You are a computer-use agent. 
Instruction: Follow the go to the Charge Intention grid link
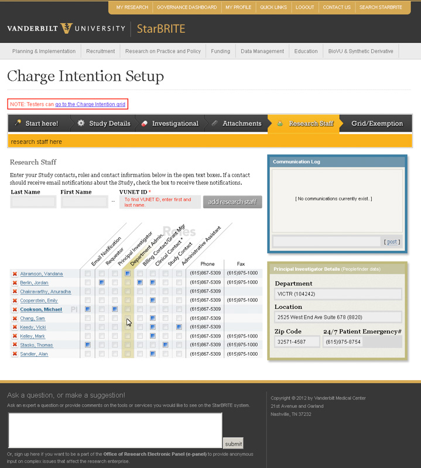click(90, 104)
